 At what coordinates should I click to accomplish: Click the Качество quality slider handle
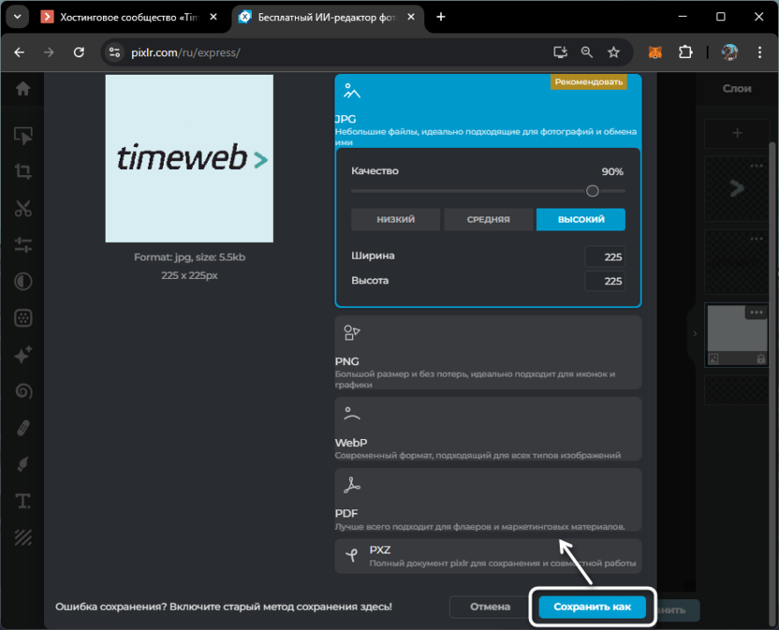coord(592,191)
